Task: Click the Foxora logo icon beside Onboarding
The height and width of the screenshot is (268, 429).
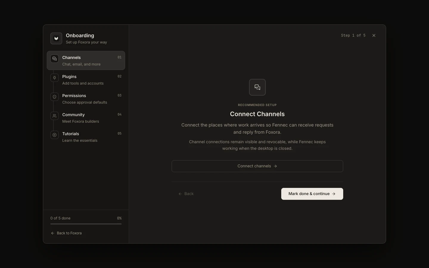Action: tap(56, 38)
